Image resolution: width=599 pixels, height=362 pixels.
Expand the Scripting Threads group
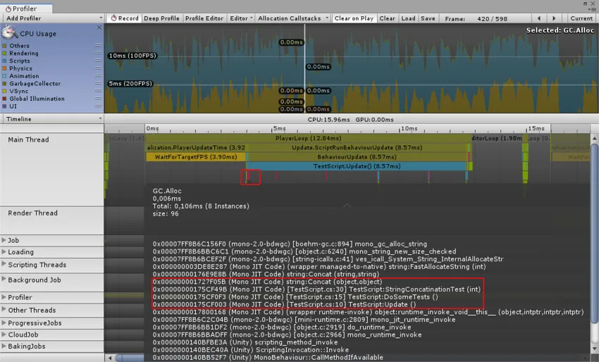click(x=4, y=264)
